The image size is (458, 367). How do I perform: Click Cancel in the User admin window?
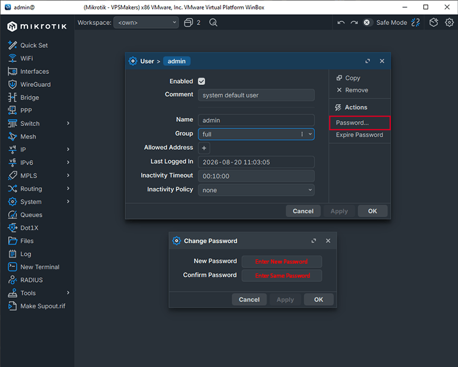pos(303,211)
